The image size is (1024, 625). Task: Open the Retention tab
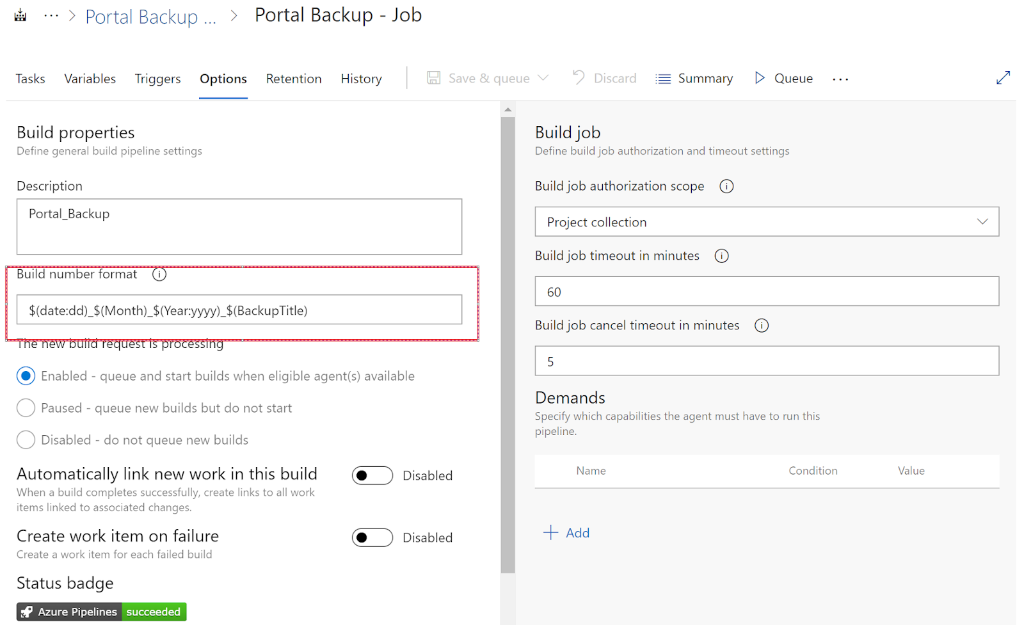click(294, 79)
